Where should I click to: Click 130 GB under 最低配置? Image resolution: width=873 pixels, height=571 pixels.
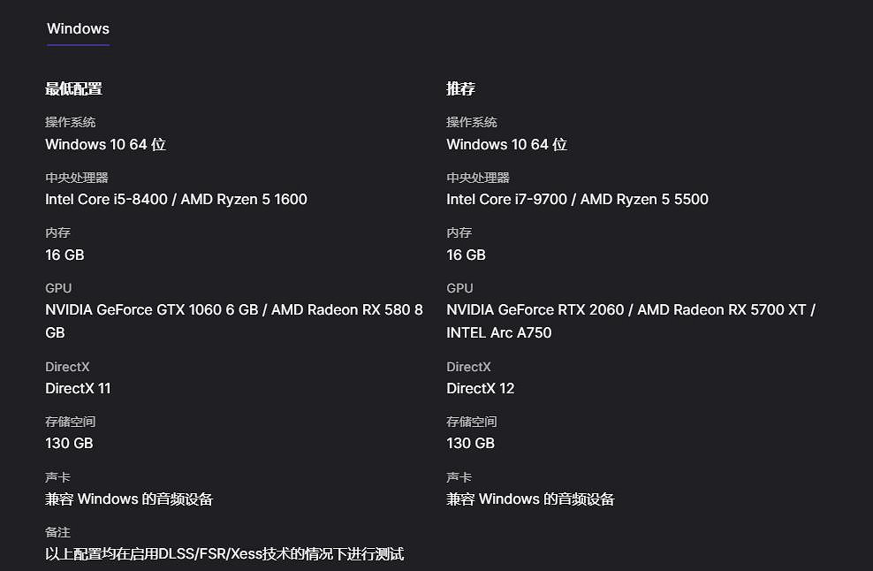pos(69,444)
